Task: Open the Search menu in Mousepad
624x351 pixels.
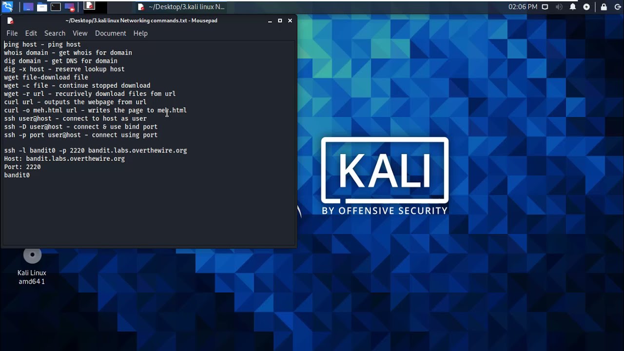Action: (55, 33)
